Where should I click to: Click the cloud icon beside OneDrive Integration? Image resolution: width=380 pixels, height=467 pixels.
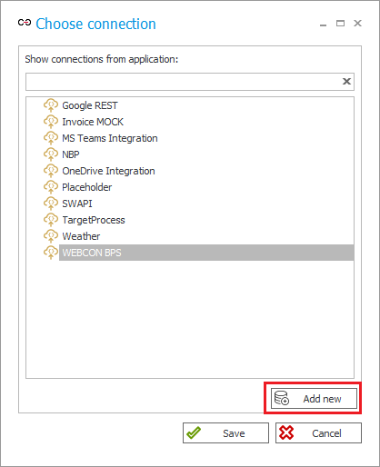coord(51,171)
